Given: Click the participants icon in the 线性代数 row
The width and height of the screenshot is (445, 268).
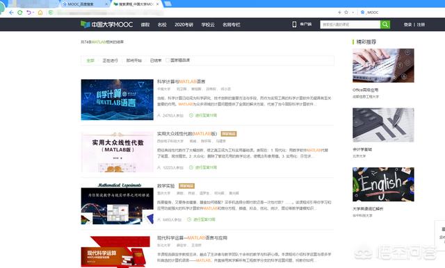Looking at the screenshot, I should point(159,168).
